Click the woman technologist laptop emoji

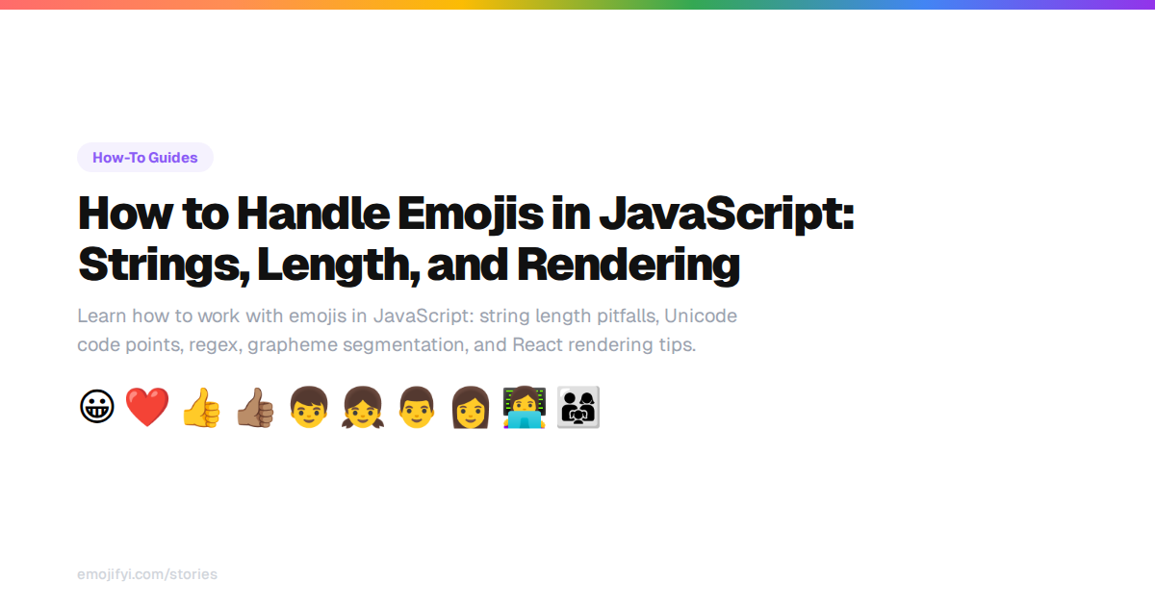point(525,408)
